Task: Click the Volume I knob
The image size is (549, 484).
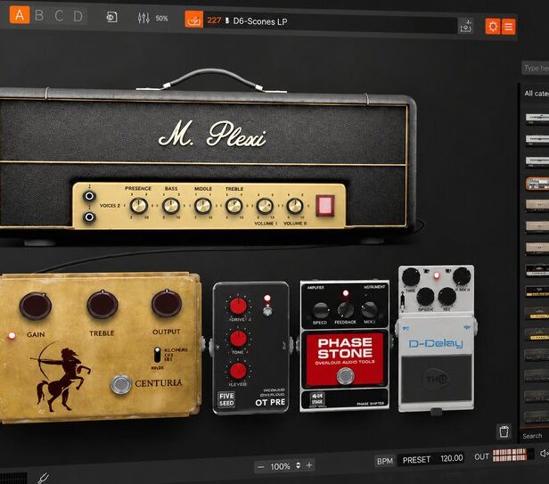Action: click(265, 206)
